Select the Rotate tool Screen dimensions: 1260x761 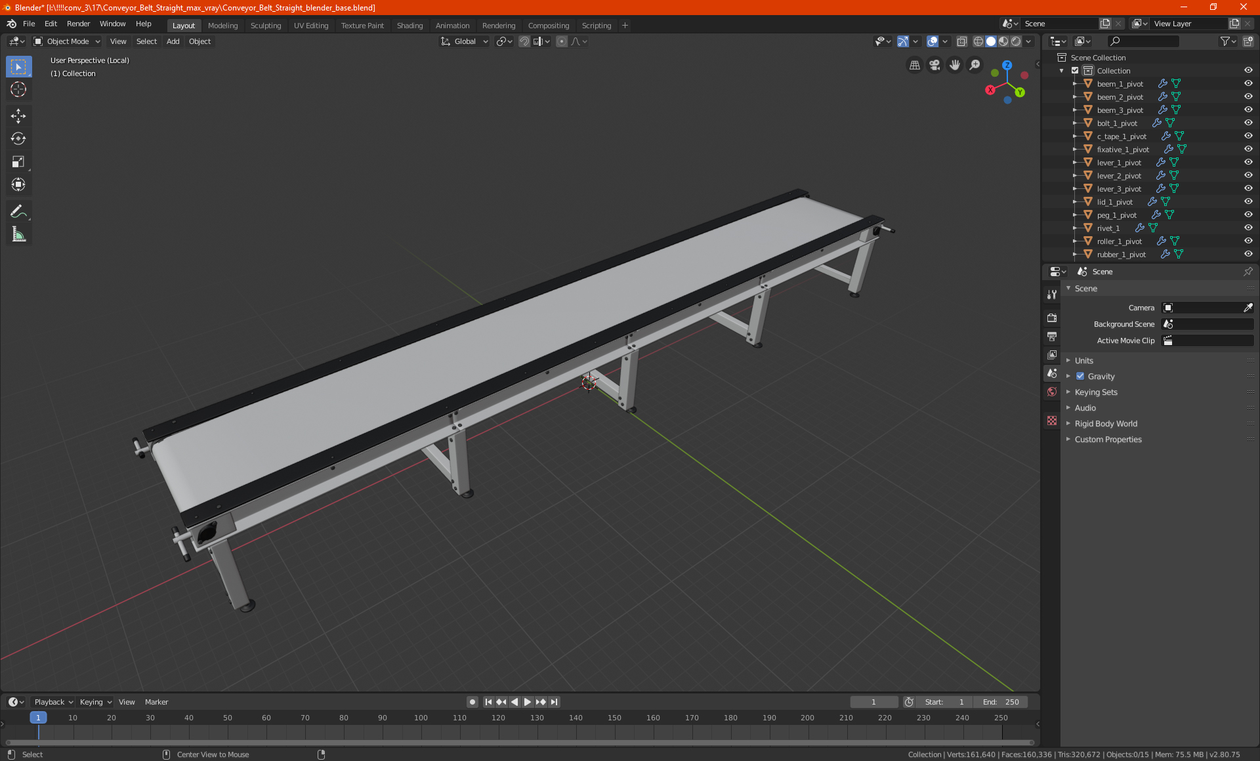18,139
